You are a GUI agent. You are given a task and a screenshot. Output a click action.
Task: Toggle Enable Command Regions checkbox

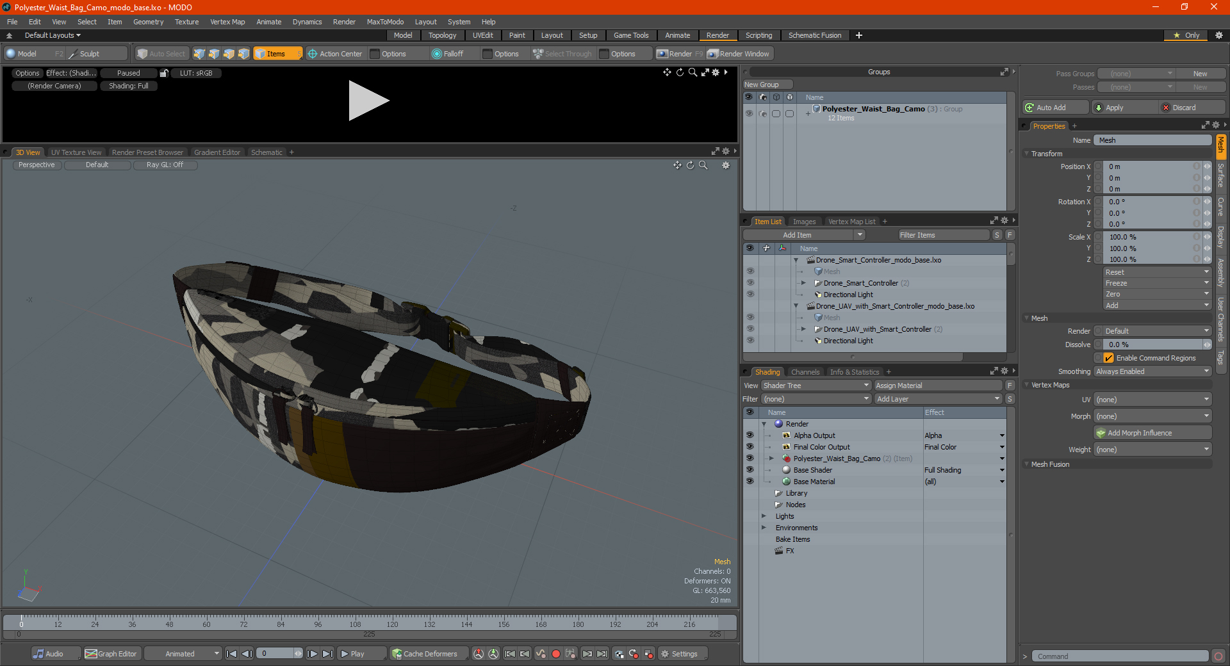[1108, 358]
